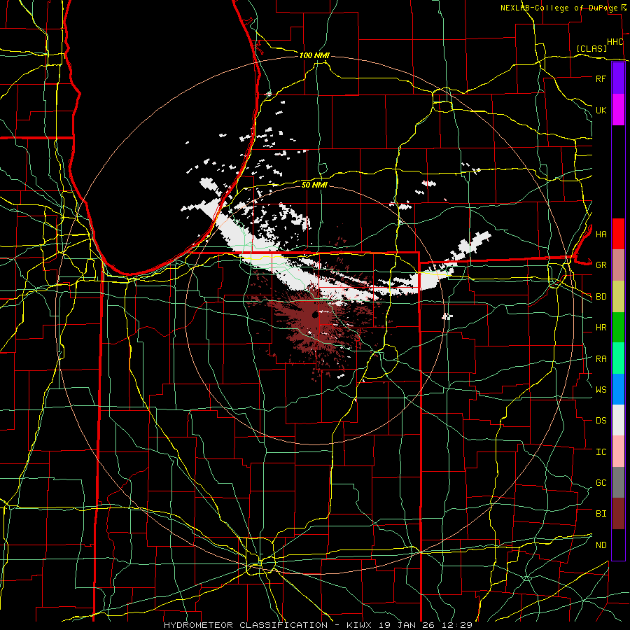Click the HYDROMETEOR CLASSIFICATION title text
The height and width of the screenshot is (630, 630).
coord(246,625)
